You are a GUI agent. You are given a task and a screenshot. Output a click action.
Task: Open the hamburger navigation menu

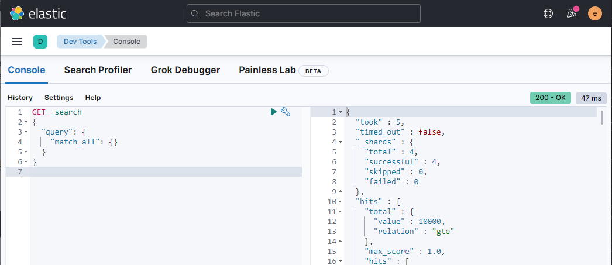click(17, 42)
